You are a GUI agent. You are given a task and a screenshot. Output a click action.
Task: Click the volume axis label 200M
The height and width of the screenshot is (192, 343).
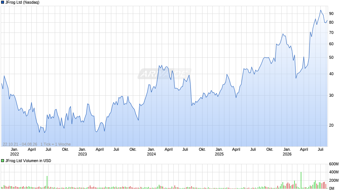tap(334, 180)
